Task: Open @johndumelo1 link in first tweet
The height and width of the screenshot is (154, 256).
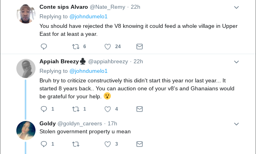Action: (89, 17)
